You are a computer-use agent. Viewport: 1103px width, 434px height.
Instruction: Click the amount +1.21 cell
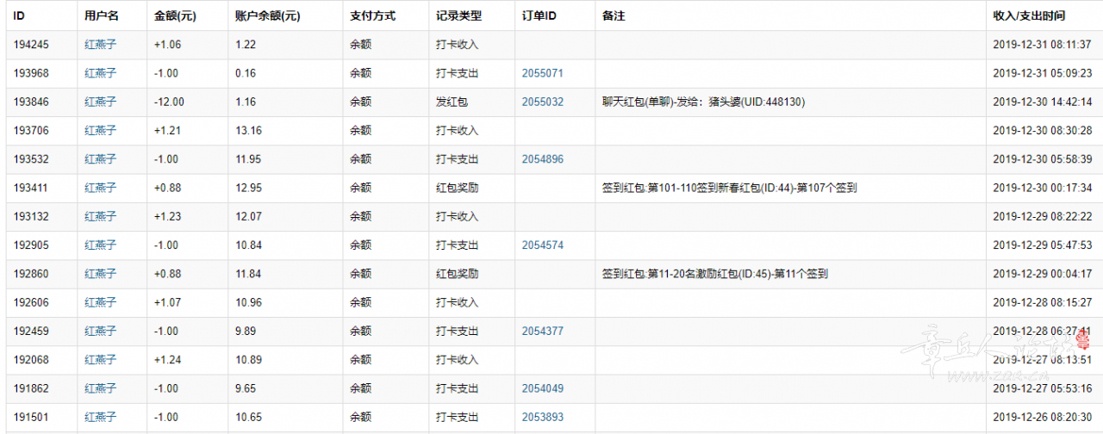tap(187, 131)
